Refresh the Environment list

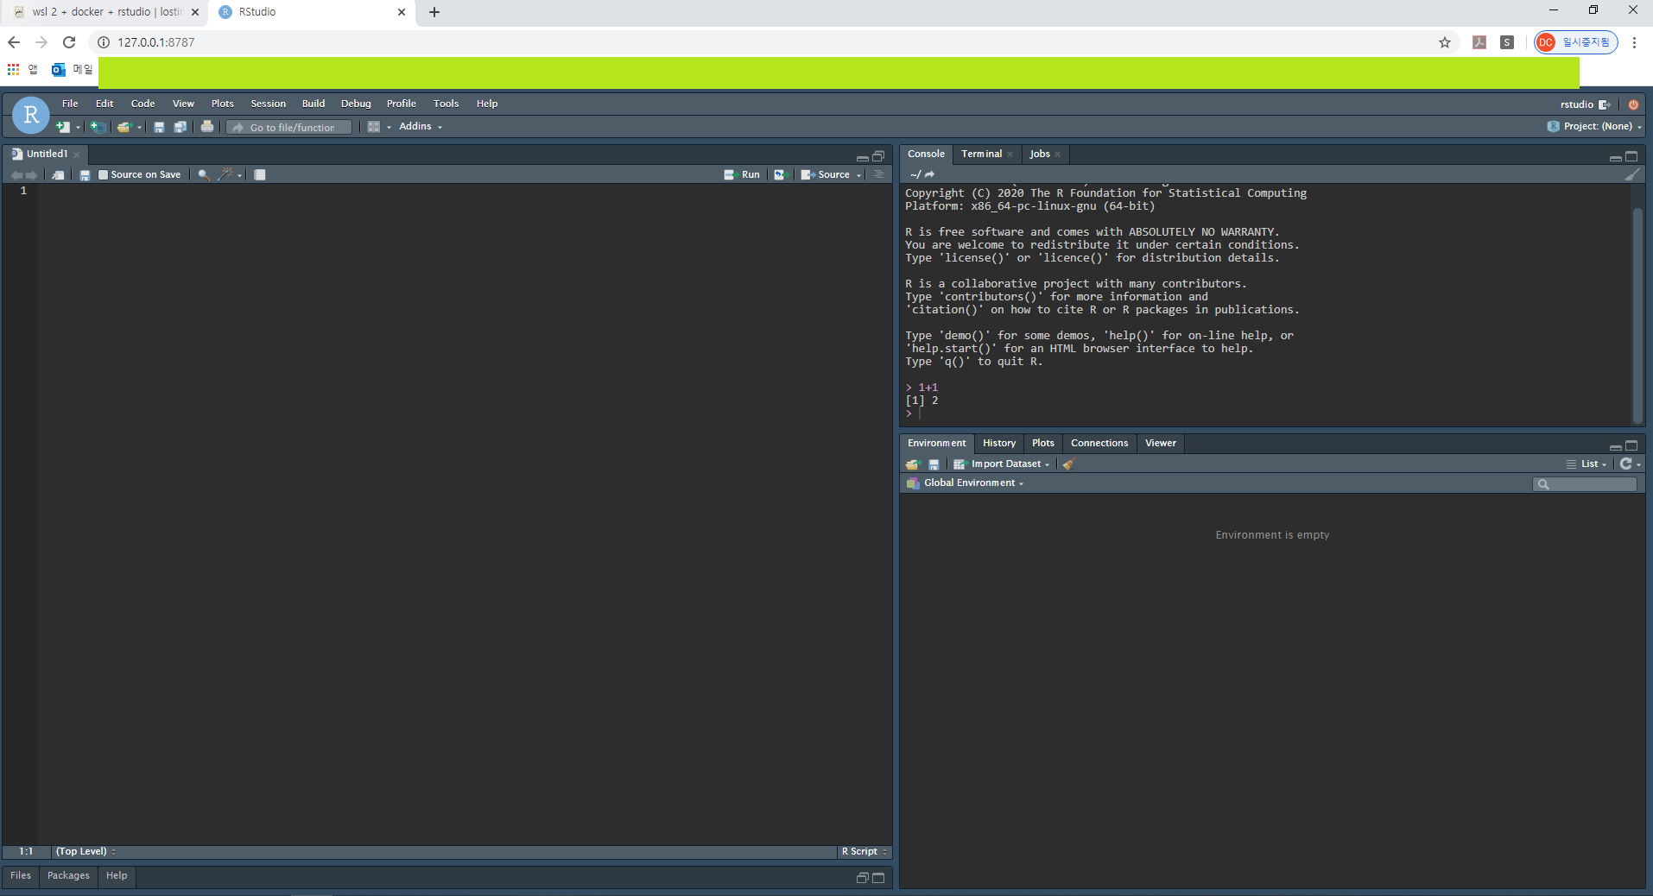click(x=1626, y=464)
